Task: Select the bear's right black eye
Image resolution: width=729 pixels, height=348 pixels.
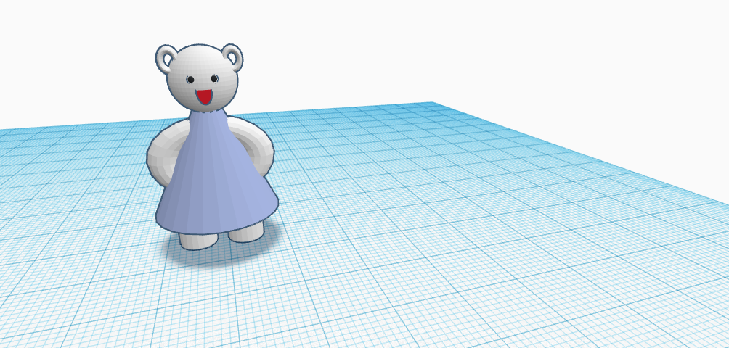Action: 214,78
